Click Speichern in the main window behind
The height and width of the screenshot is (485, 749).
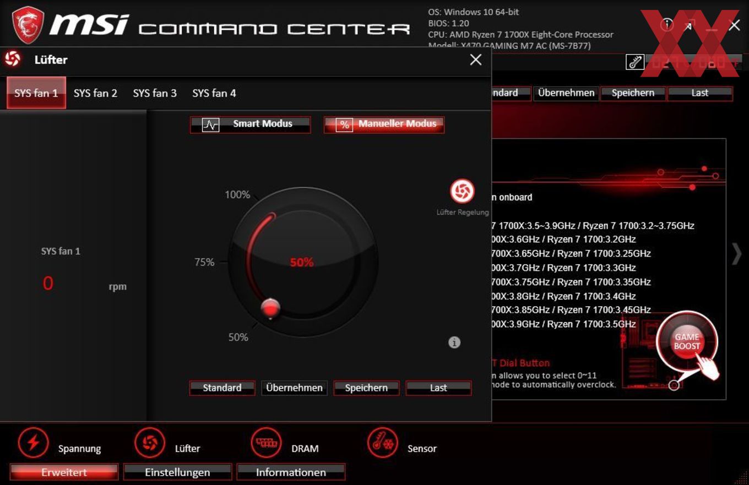[x=633, y=93]
